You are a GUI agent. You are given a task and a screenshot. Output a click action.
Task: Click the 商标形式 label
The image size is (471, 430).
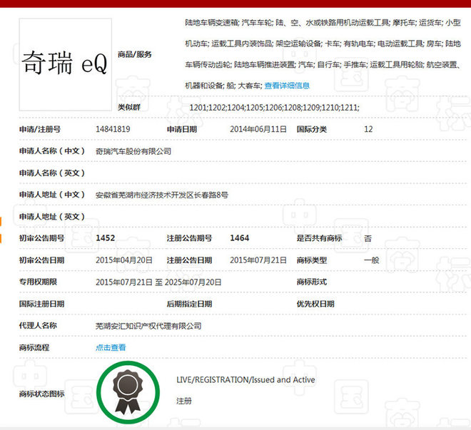(x=312, y=282)
